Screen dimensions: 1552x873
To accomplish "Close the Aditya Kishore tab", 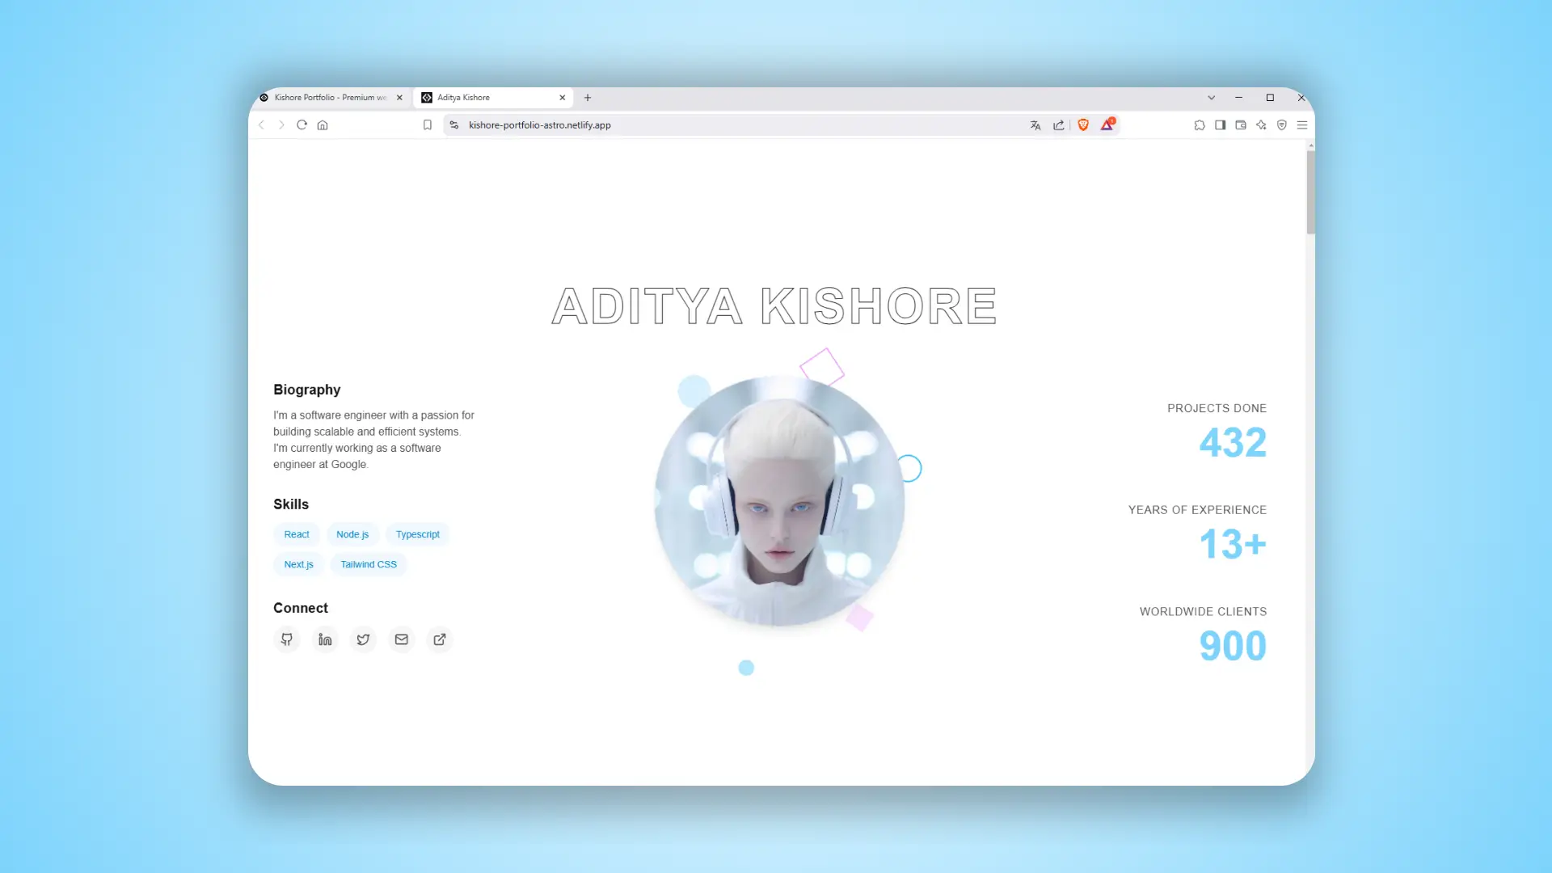I will 563,98.
